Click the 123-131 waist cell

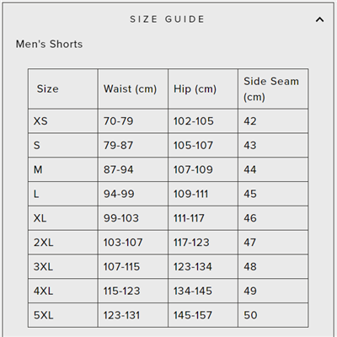coord(133,315)
